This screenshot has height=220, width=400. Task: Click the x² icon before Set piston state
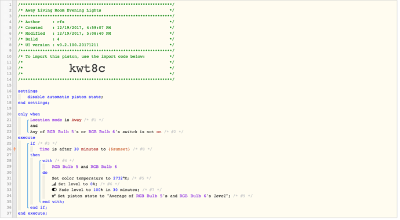click(x=53, y=196)
